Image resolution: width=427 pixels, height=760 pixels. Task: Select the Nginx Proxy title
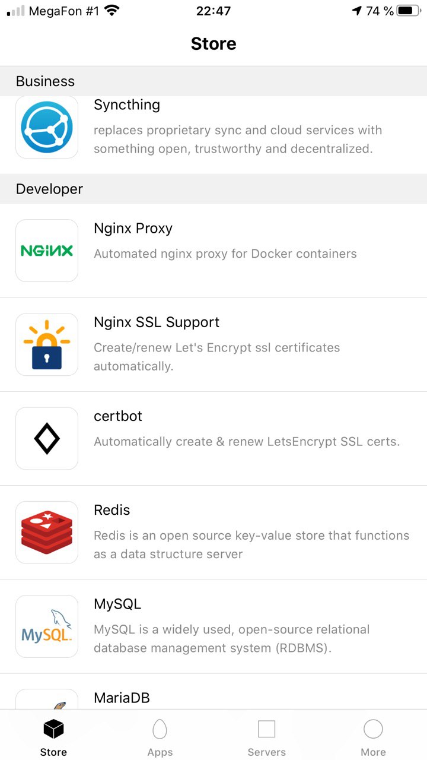pyautogui.click(x=133, y=229)
